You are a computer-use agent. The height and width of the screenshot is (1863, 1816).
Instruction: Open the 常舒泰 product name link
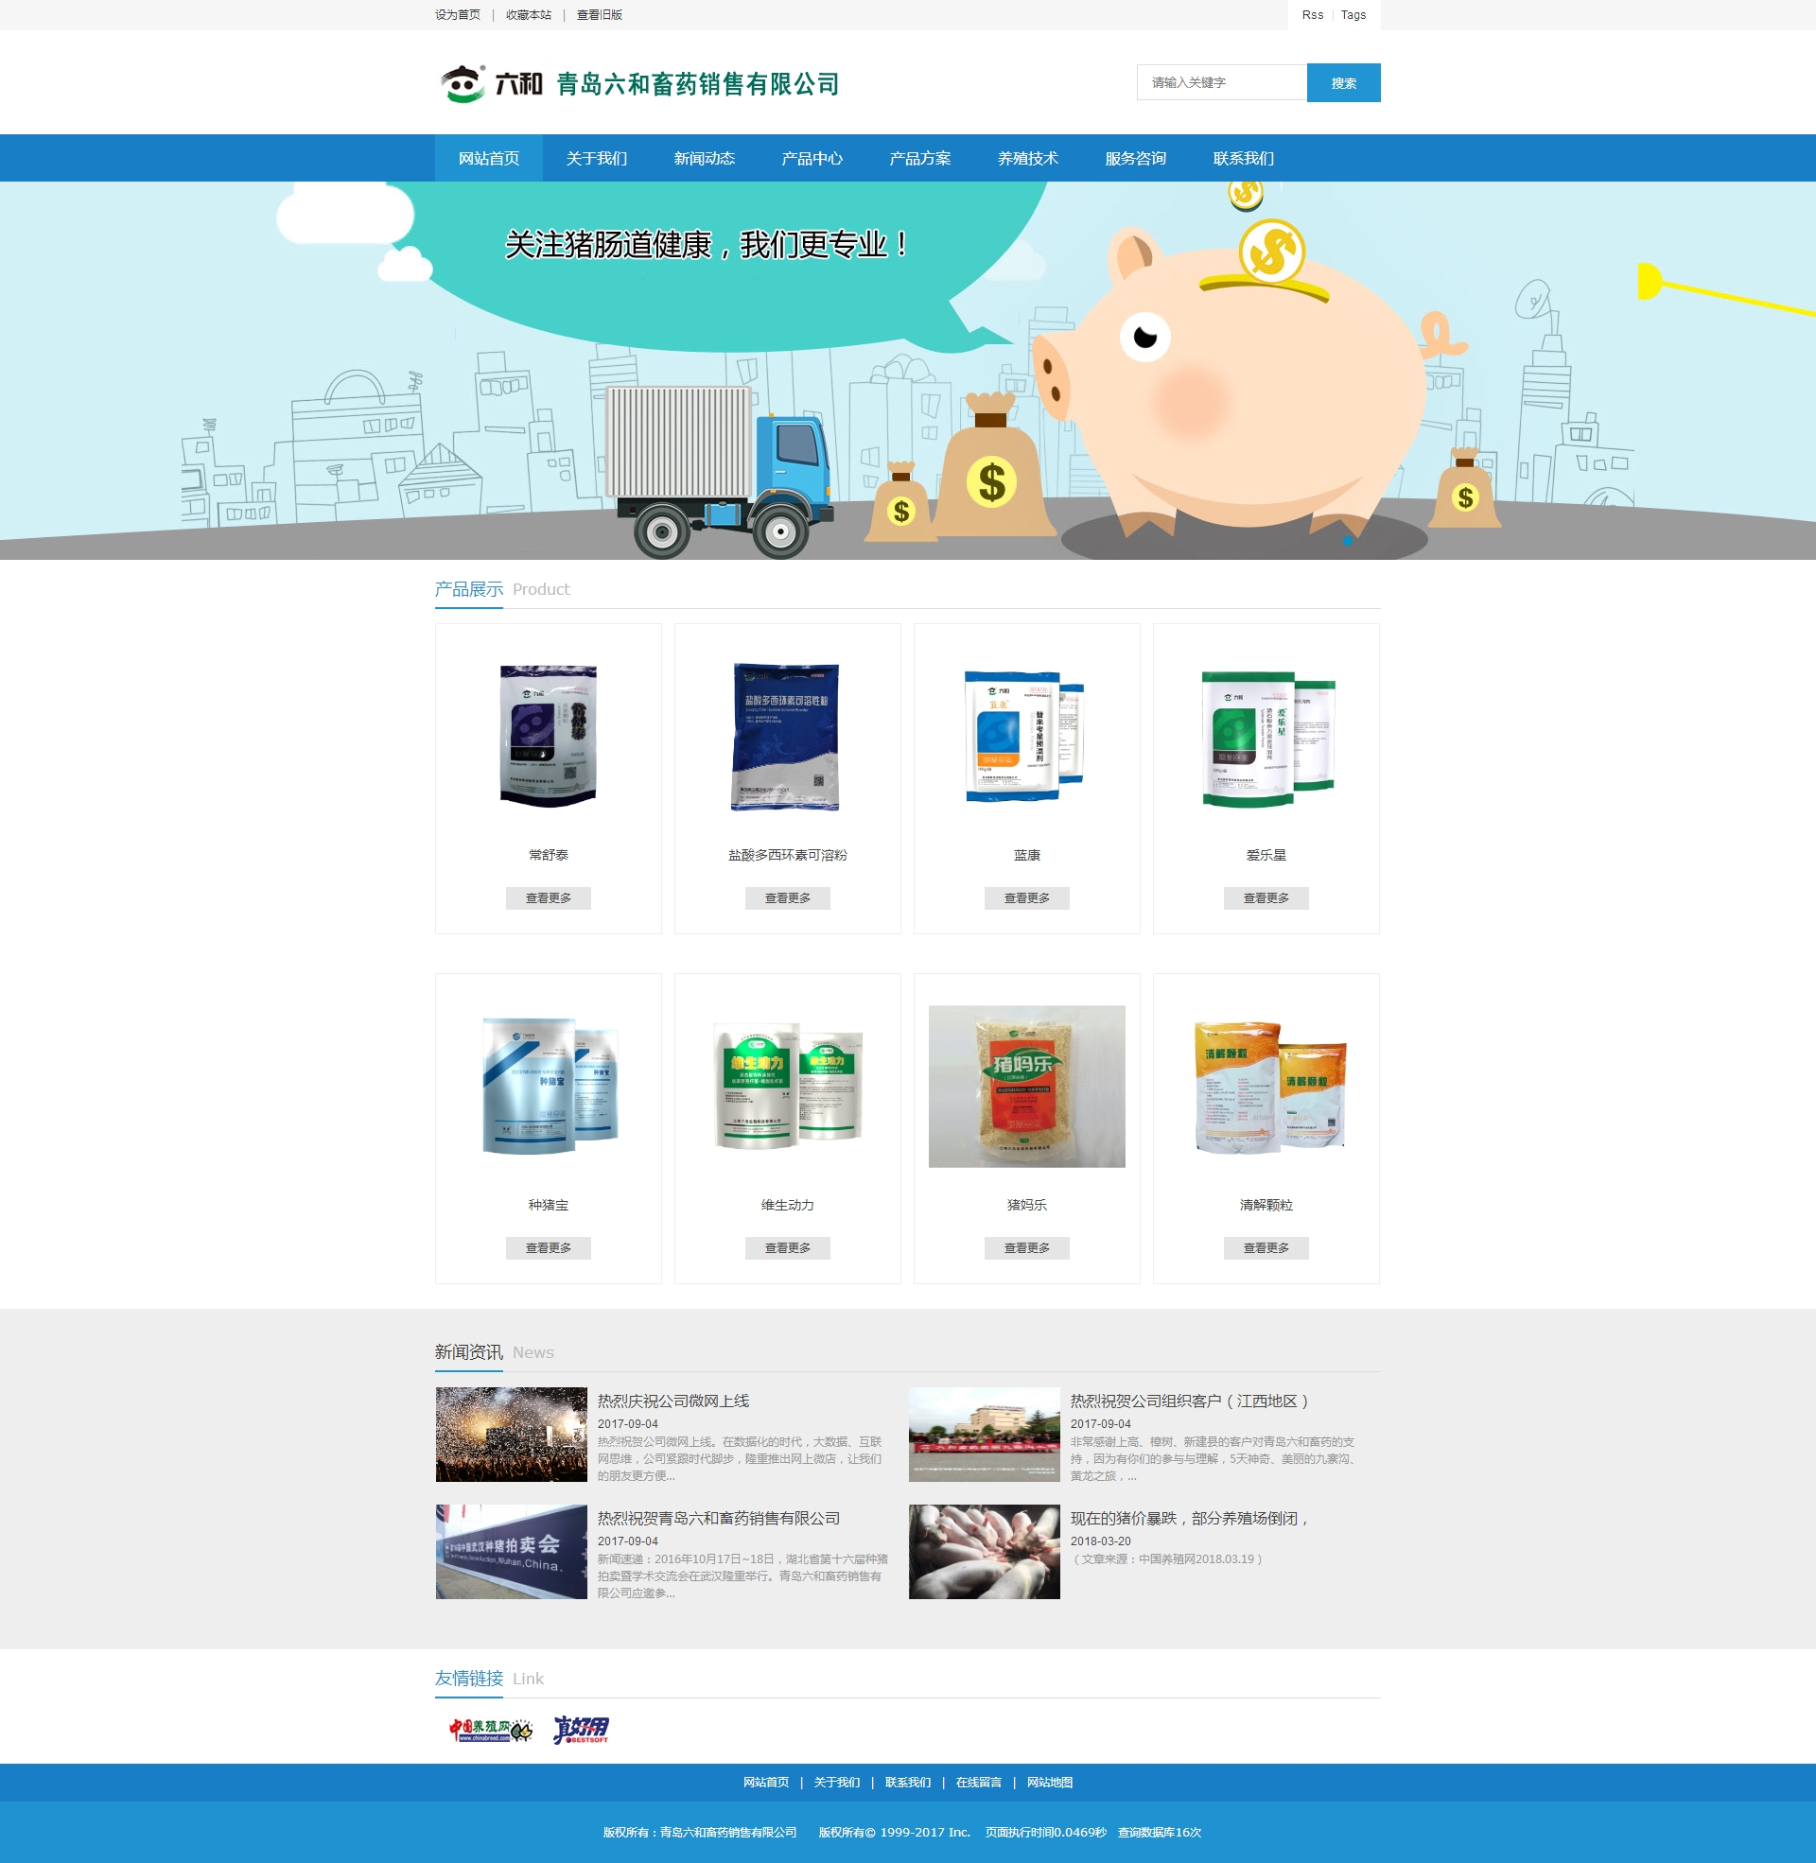[549, 855]
